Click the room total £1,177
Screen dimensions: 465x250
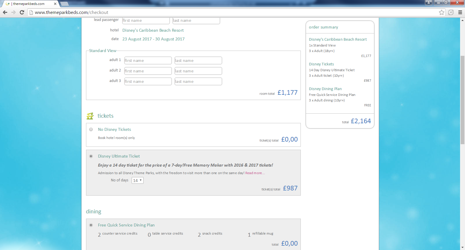pos(287,92)
